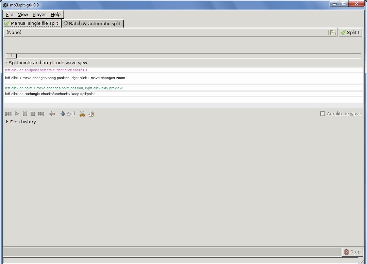367x264 pixels.
Task: Add a new splitpoint
Action: 68,113
